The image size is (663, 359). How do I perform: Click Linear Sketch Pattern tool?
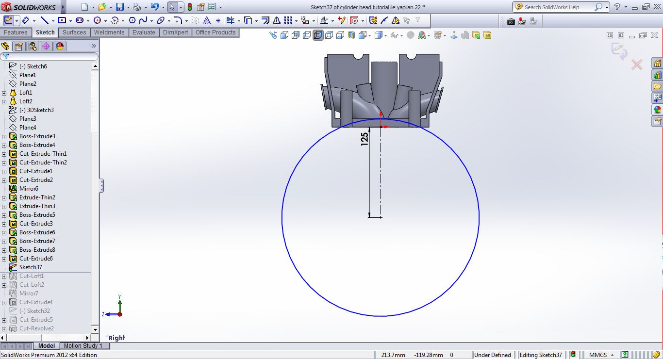point(288,21)
